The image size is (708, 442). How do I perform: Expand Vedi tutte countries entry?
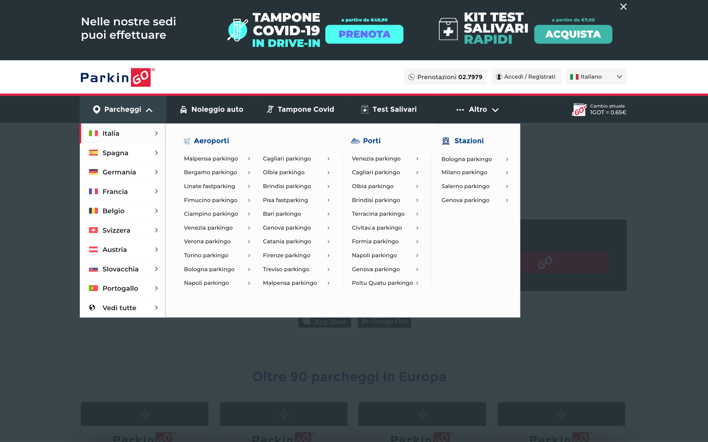(x=123, y=307)
